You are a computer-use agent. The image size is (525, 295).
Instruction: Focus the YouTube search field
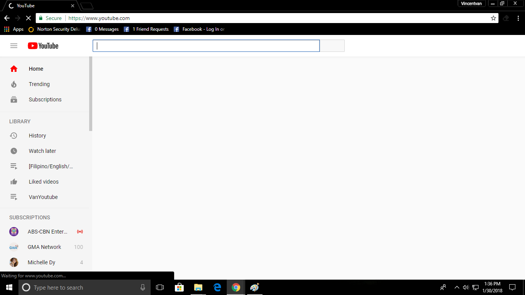[206, 46]
